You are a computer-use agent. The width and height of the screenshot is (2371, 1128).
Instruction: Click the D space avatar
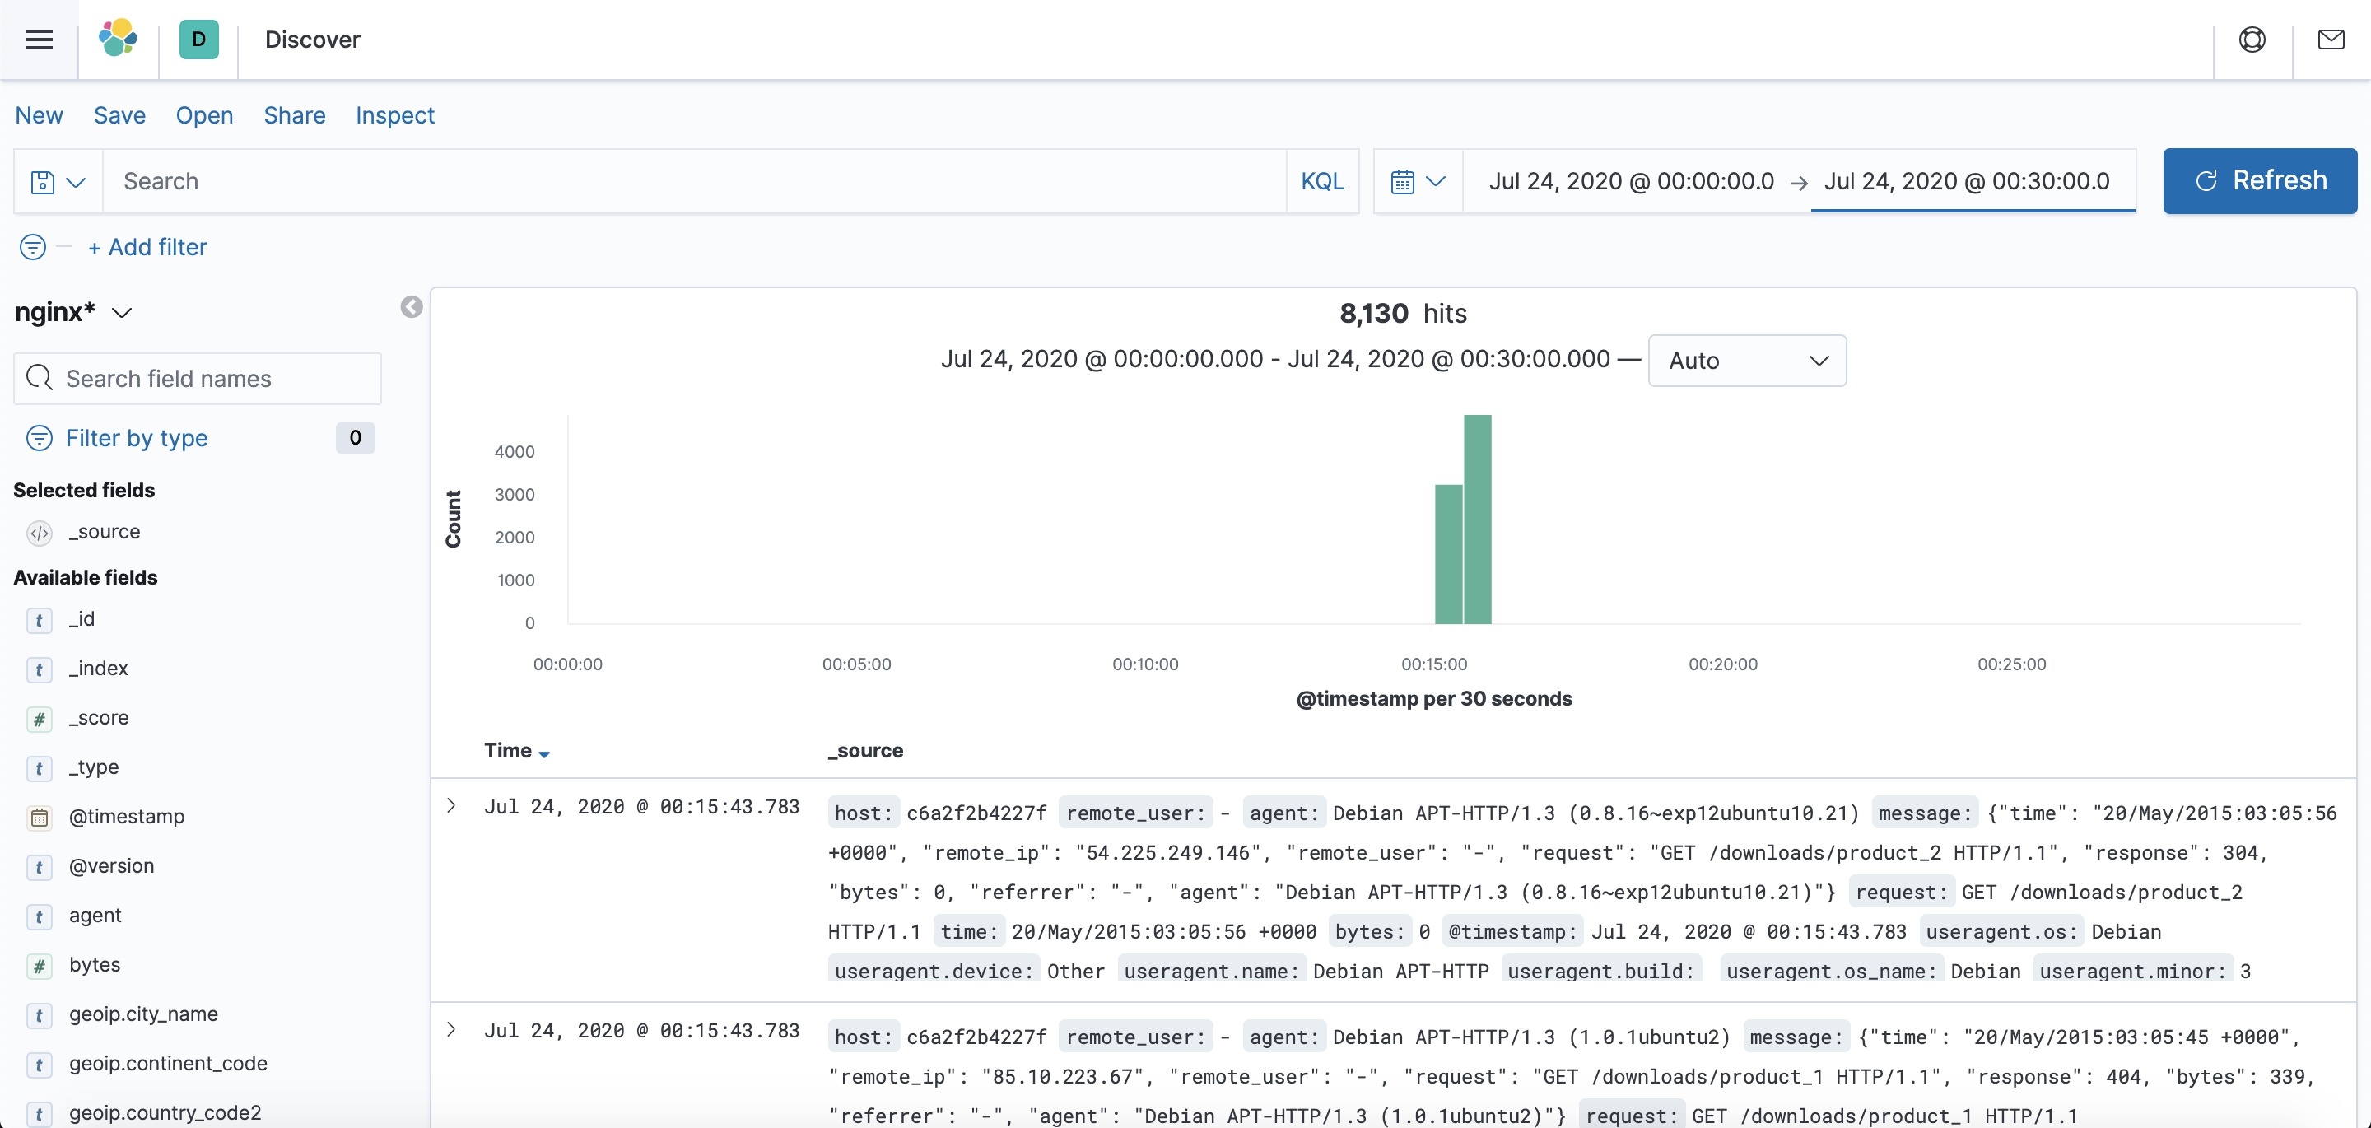coord(198,40)
